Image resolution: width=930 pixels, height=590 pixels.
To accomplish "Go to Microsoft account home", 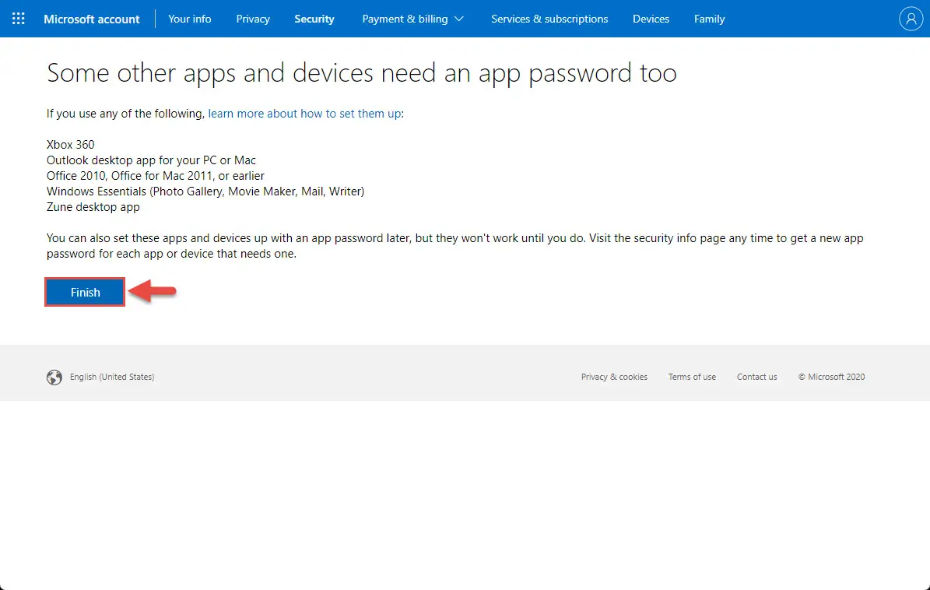I will [x=91, y=19].
